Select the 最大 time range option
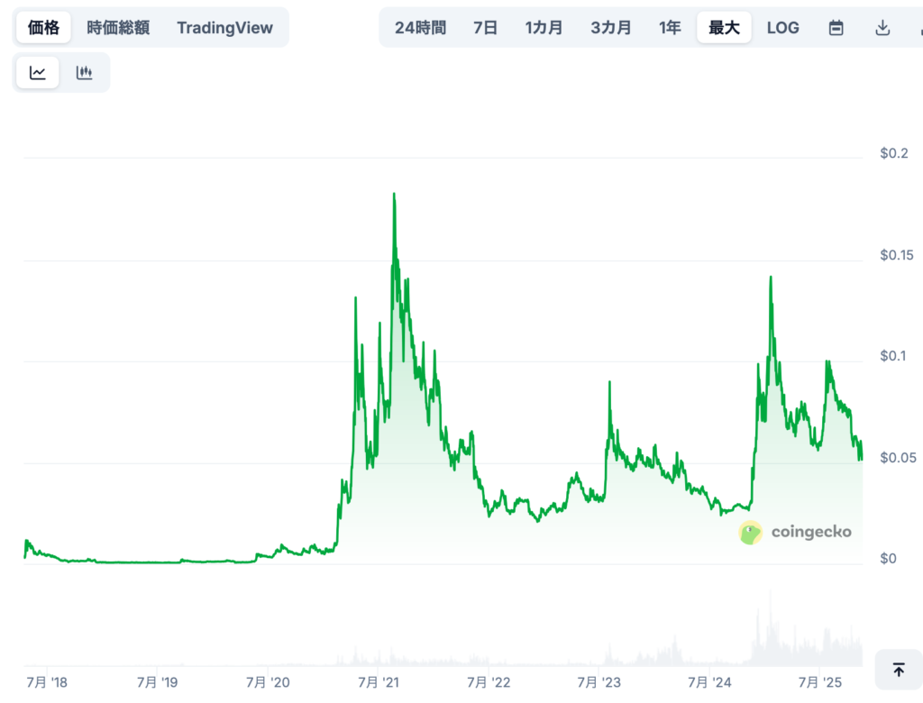The width and height of the screenshot is (923, 703). 726,27
